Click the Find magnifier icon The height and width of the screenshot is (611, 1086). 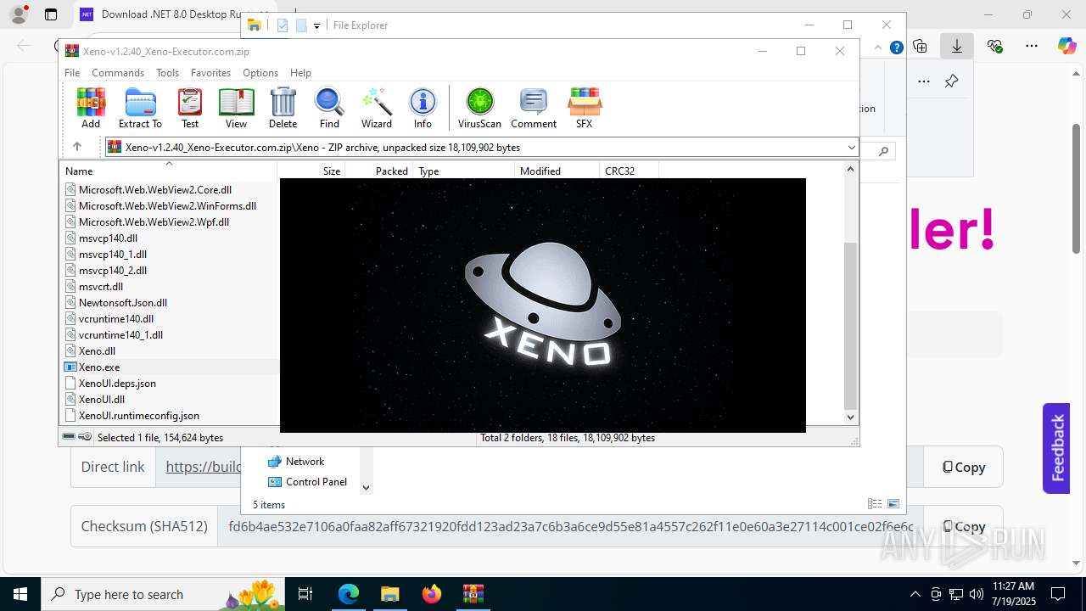(x=329, y=108)
